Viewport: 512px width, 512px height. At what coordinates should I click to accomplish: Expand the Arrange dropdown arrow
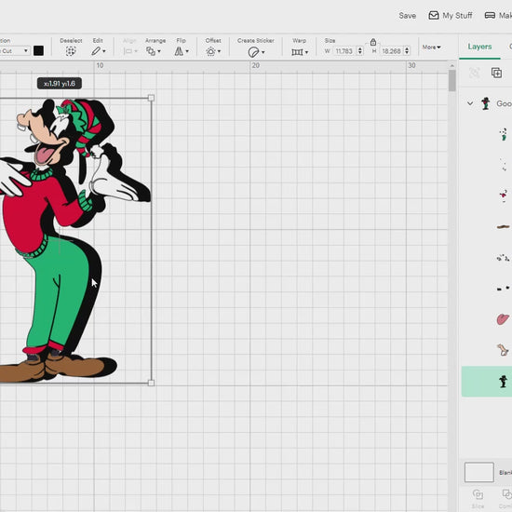[159, 51]
